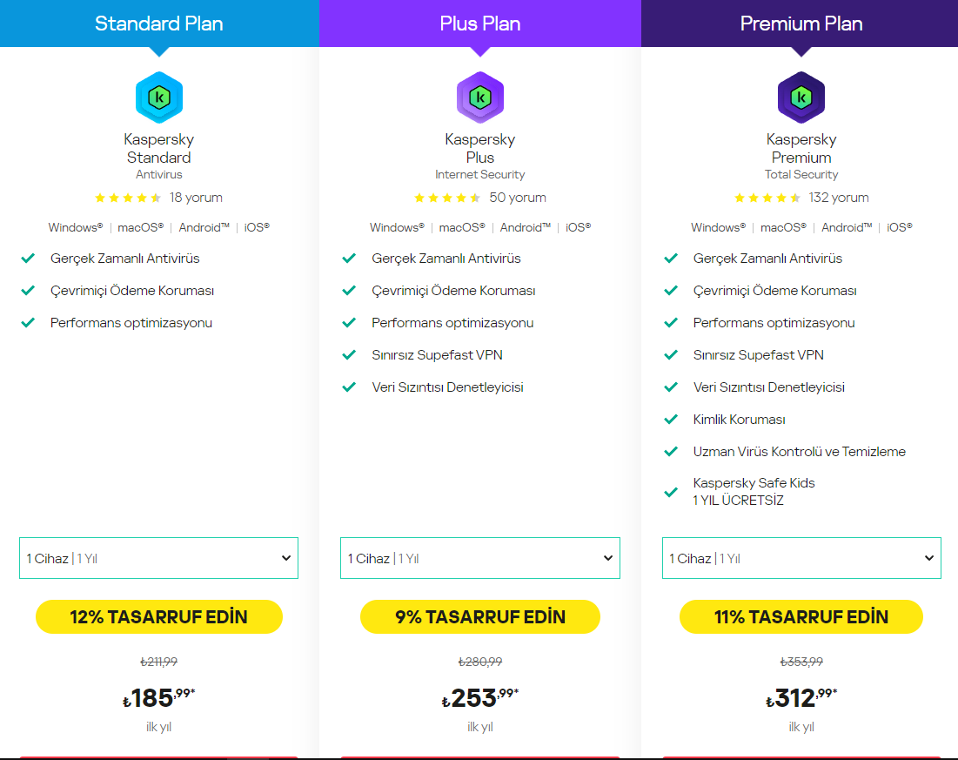Click the 12% TASARRUF EDİN yellow badge

[x=159, y=616]
